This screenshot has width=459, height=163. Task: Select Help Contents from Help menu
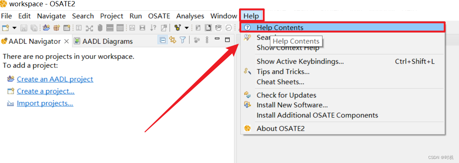point(343,27)
